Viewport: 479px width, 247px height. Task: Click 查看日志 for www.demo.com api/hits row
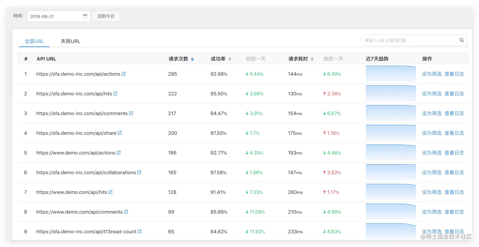pos(454,192)
